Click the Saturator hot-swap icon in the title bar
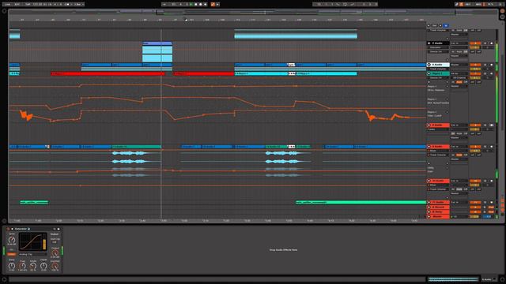The height and width of the screenshot is (284, 506). pos(55,229)
